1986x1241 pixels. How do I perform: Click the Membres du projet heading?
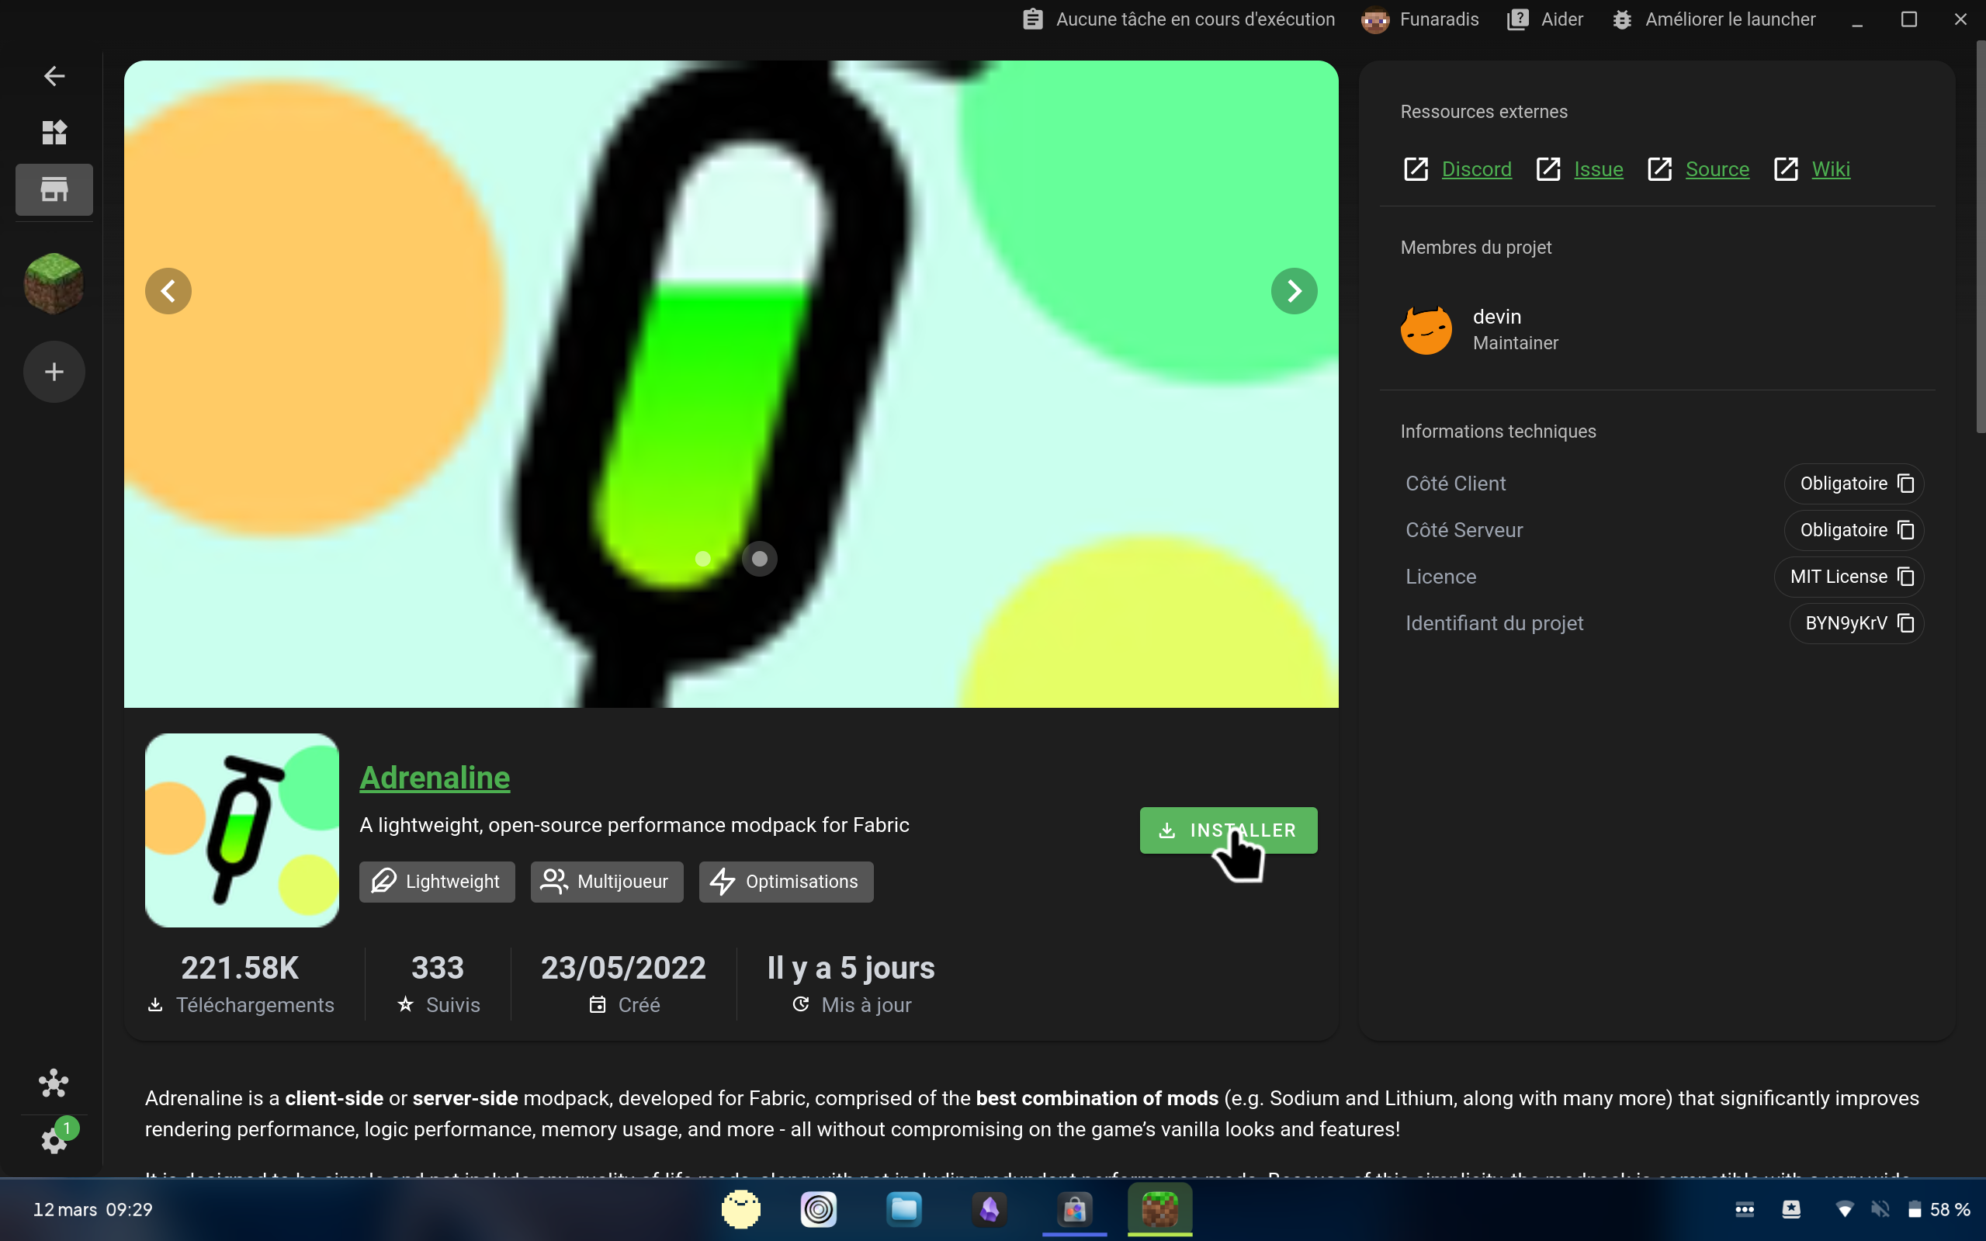tap(1475, 247)
